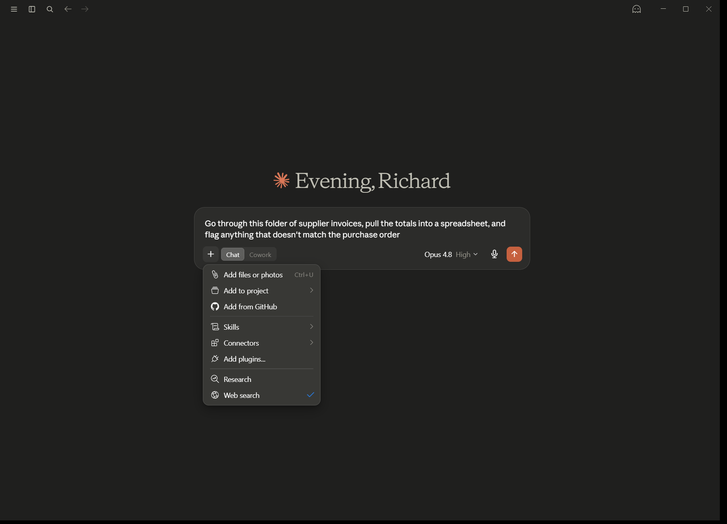Click the Evening, Richard greeting
Viewport: 727px width, 524px height.
[x=372, y=181]
